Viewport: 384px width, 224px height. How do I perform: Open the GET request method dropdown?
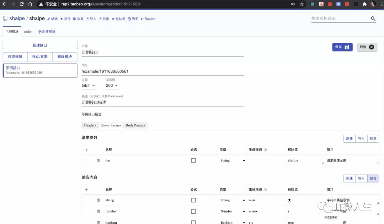click(89, 86)
